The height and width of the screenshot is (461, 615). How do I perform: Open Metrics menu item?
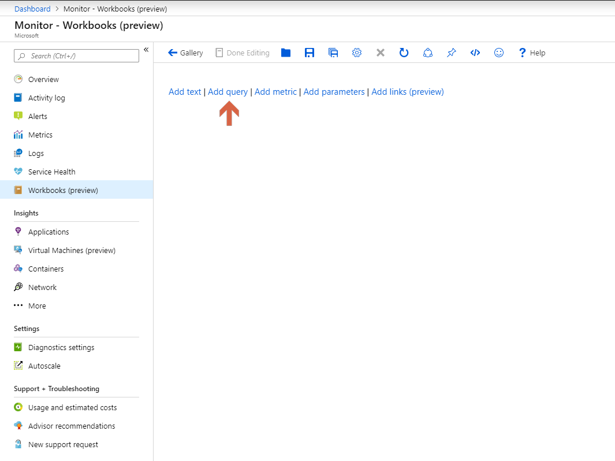tap(76, 135)
